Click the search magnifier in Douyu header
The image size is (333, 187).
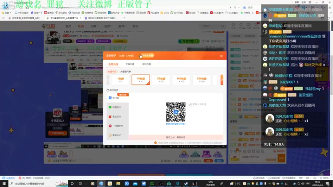[x=223, y=26]
